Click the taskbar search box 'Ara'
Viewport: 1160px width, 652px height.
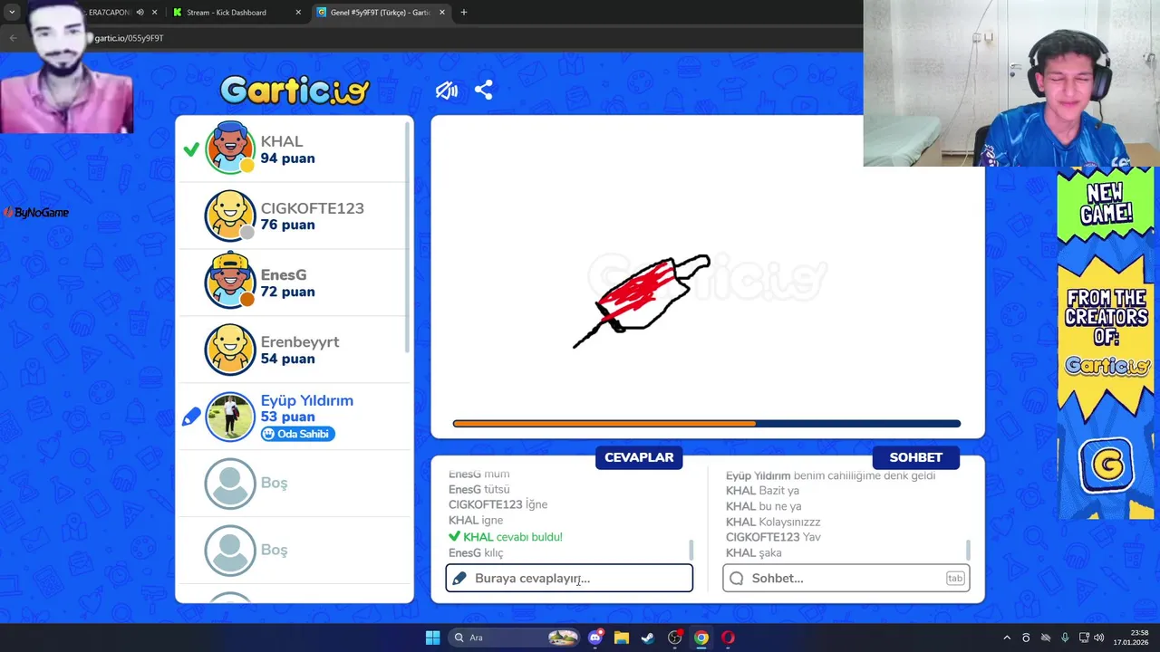(515, 638)
